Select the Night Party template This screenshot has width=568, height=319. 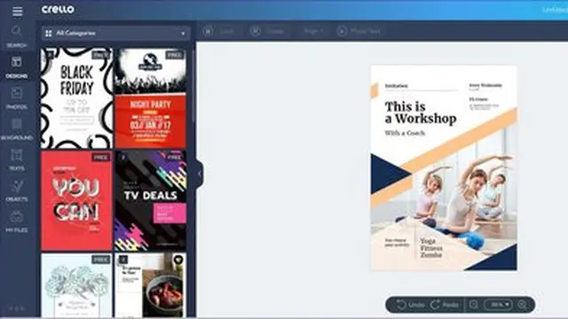150,98
